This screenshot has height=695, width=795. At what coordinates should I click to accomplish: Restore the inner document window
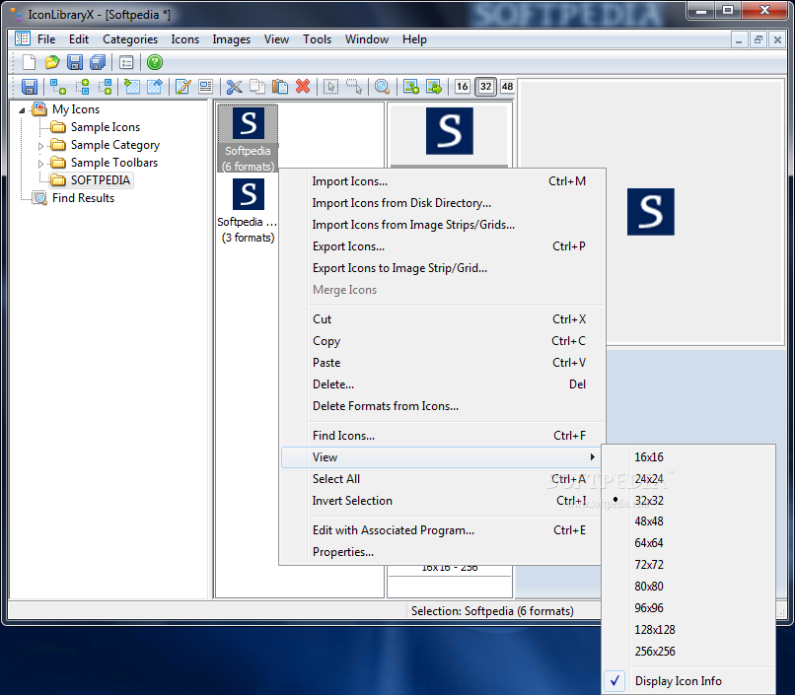[x=758, y=39]
